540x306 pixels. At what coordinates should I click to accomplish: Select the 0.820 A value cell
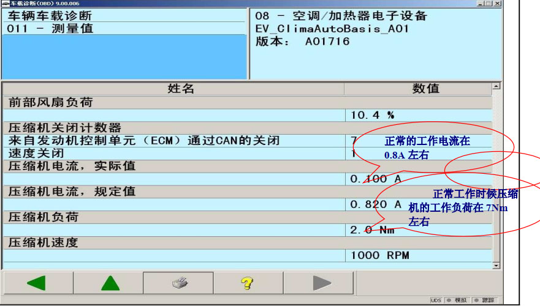click(x=419, y=204)
